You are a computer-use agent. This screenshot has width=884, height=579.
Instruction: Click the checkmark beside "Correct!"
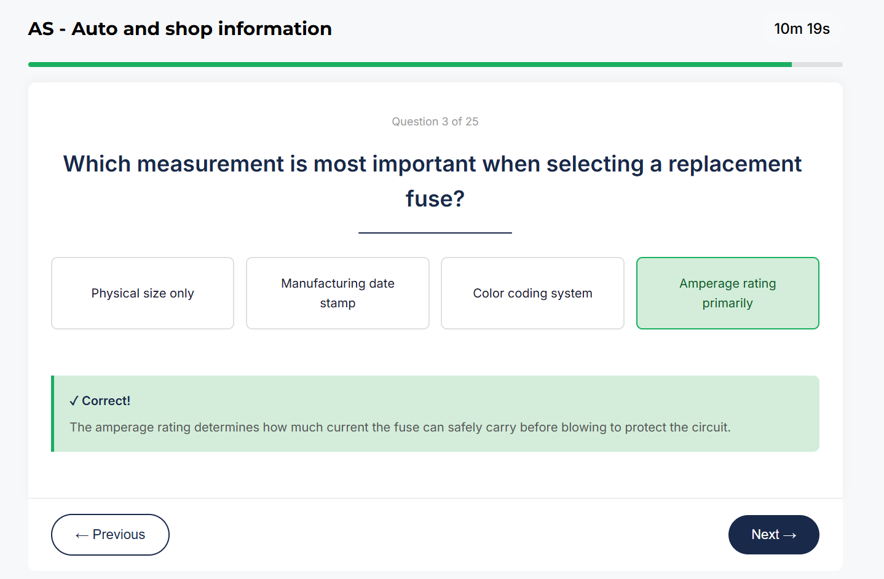tap(74, 400)
